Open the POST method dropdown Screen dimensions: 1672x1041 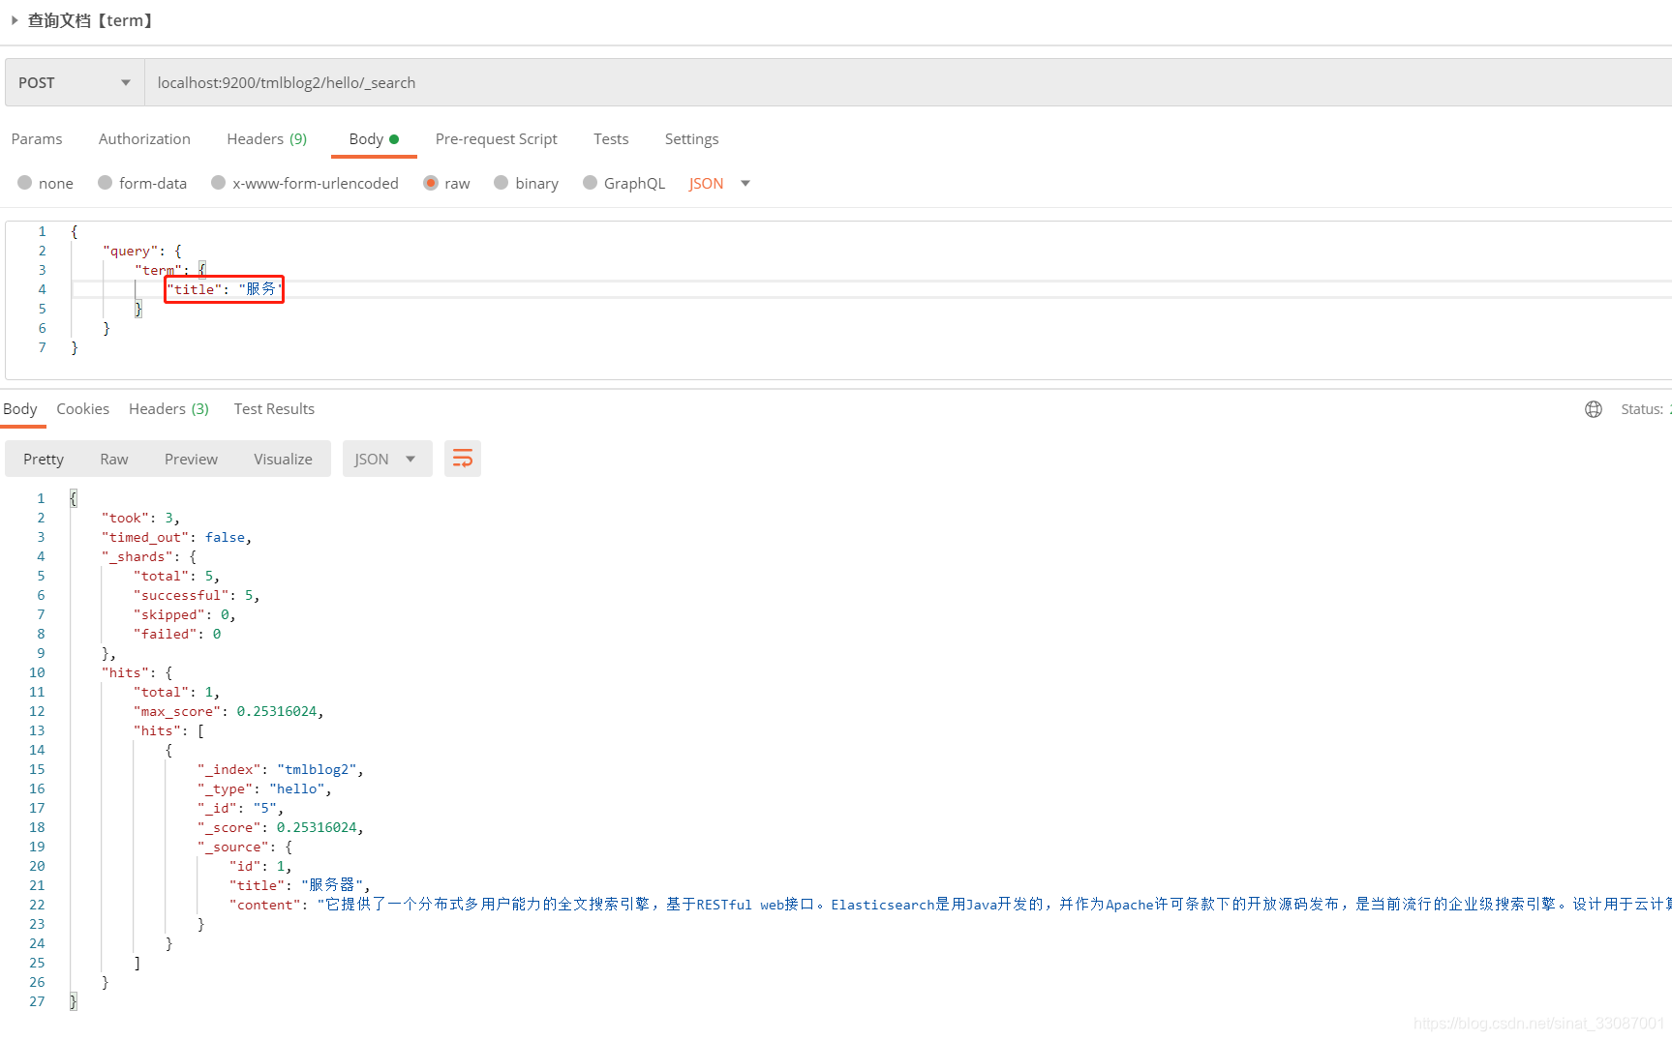pos(75,82)
